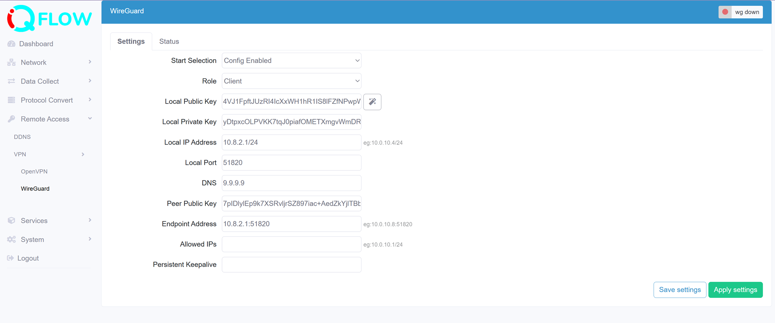Click the wg down status button

pyautogui.click(x=741, y=12)
